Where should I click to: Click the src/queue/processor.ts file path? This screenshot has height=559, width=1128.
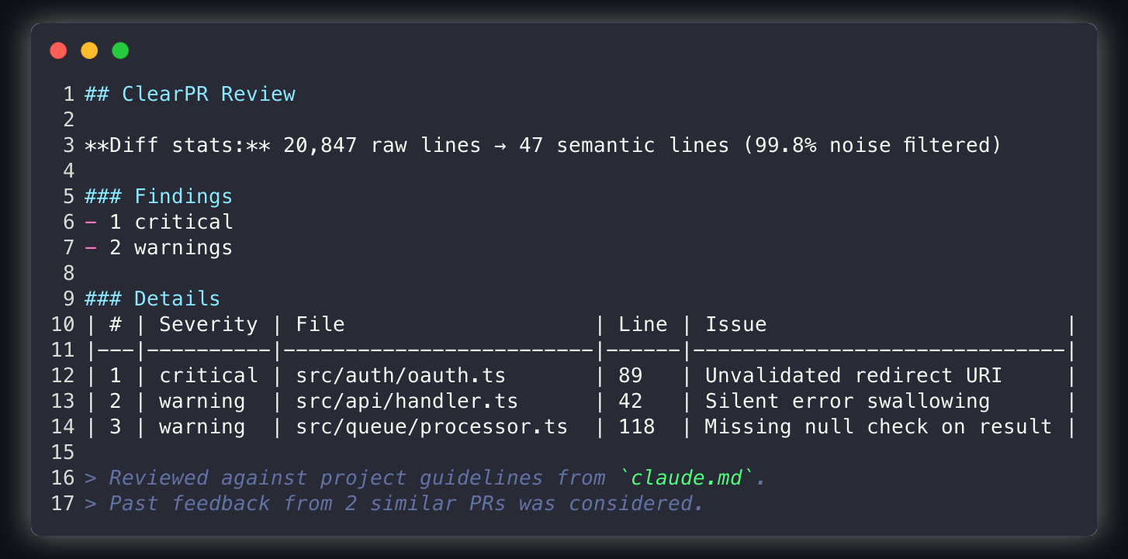point(431,427)
